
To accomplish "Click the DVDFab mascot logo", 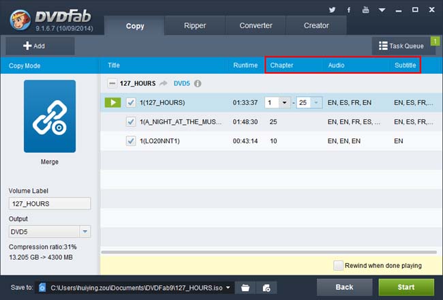I will [x=20, y=20].
